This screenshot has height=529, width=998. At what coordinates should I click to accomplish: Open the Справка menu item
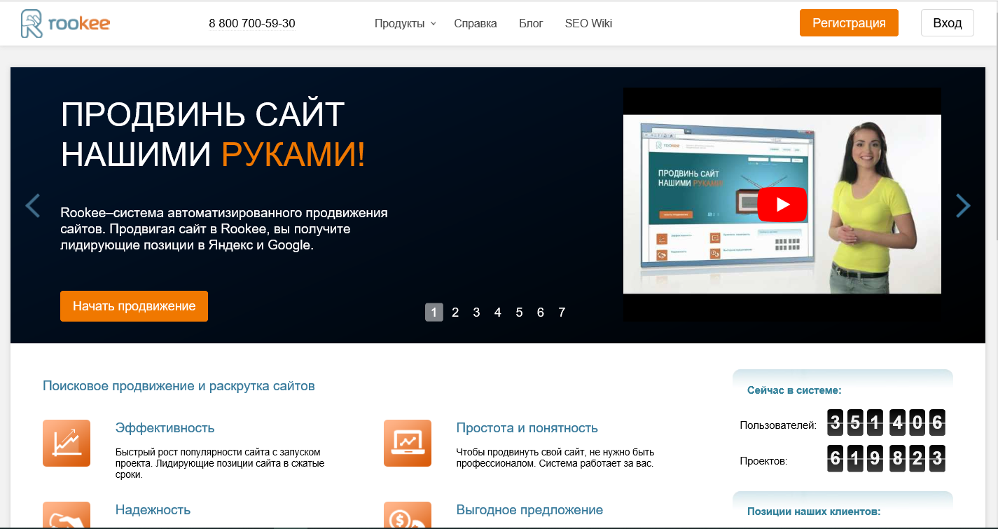(476, 23)
